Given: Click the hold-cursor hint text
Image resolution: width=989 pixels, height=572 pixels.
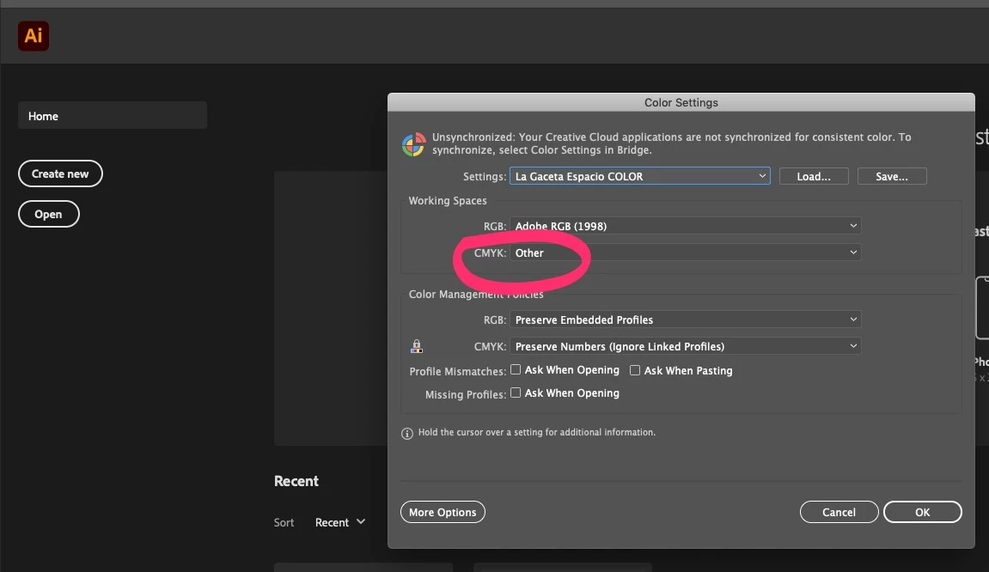Looking at the screenshot, I should pyautogui.click(x=537, y=432).
